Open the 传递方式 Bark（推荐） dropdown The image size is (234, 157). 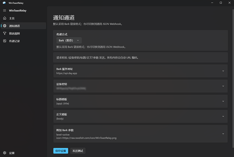click(69, 40)
